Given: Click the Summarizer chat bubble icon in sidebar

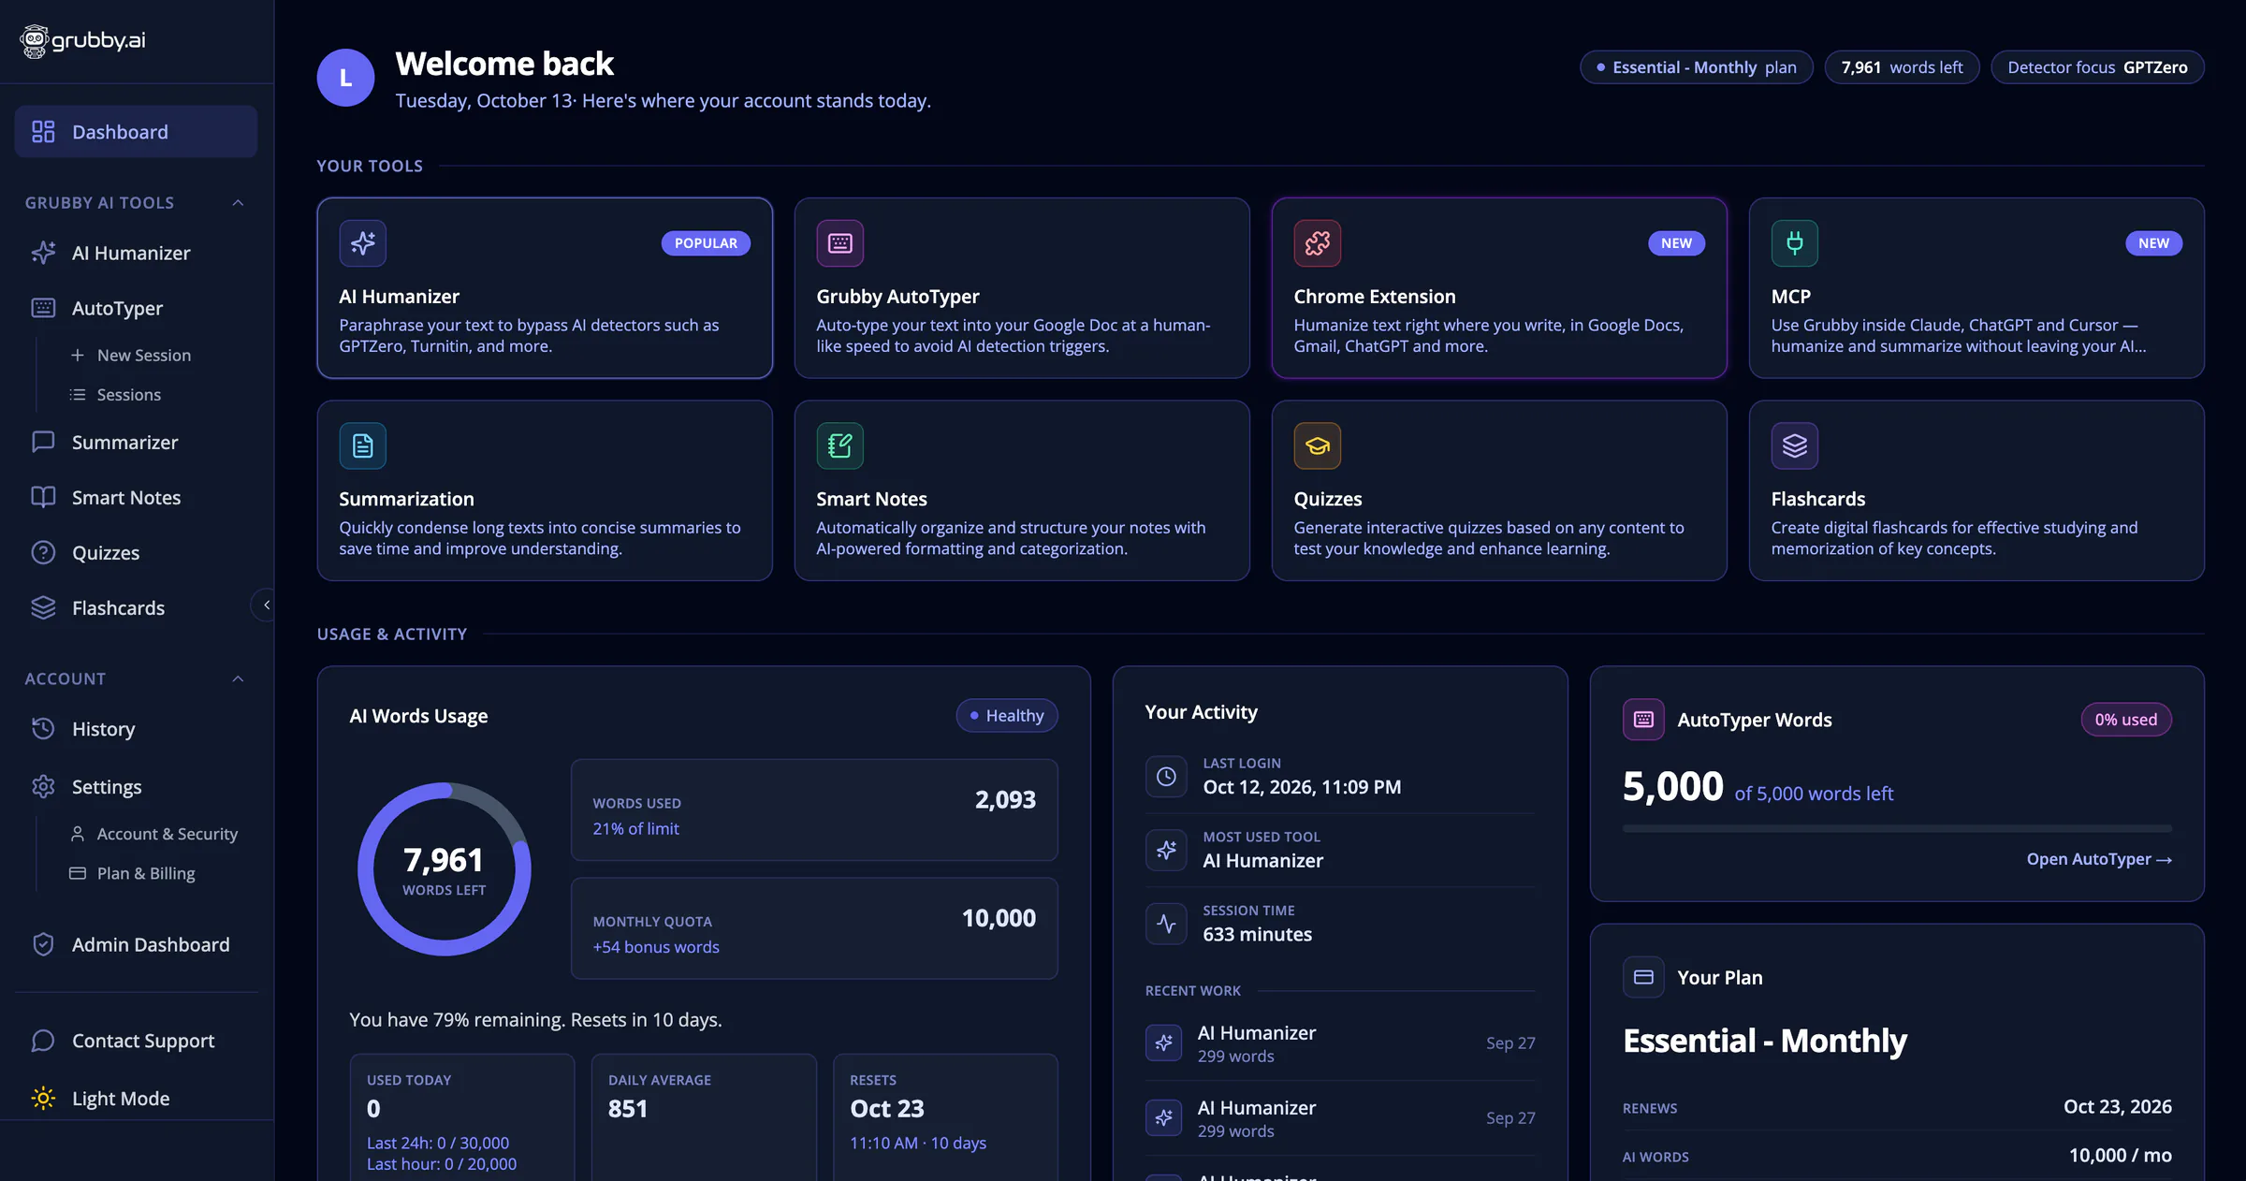Looking at the screenshot, I should (x=43, y=442).
